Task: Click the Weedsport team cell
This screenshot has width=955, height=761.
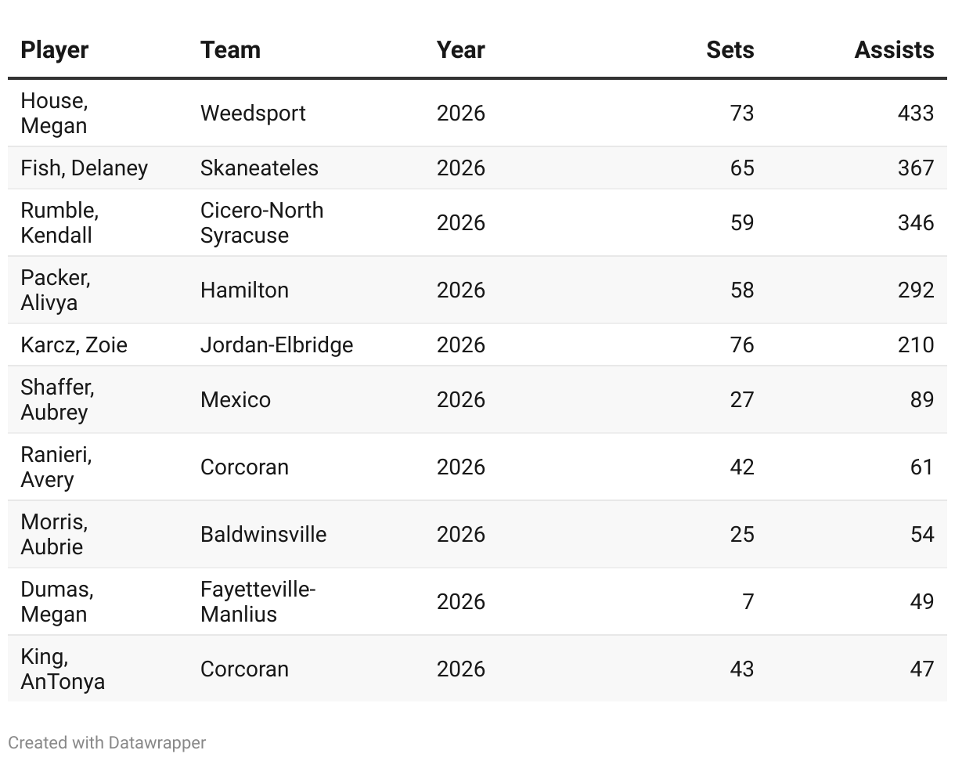Action: [x=253, y=114]
